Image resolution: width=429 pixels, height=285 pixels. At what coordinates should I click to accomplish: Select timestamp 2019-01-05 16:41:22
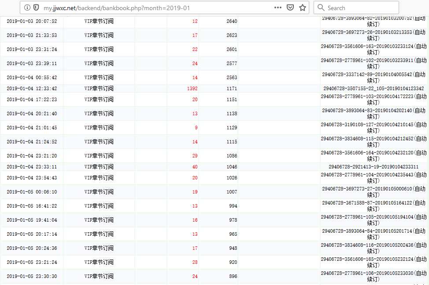coord(32,206)
